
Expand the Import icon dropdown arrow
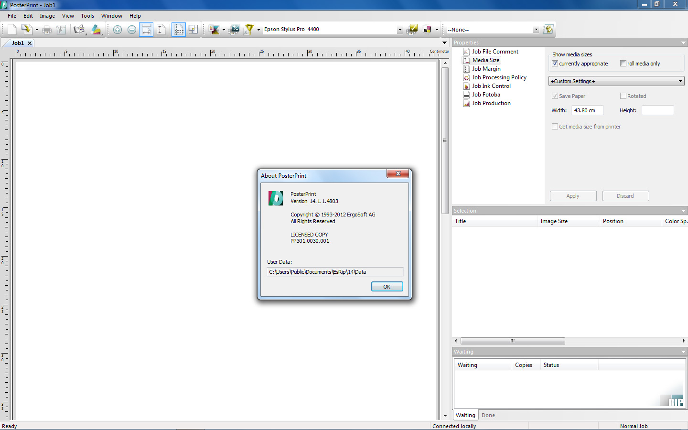pos(37,30)
